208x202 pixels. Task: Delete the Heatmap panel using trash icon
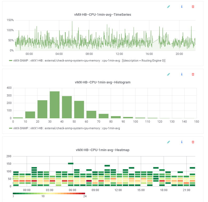[x=193, y=142]
